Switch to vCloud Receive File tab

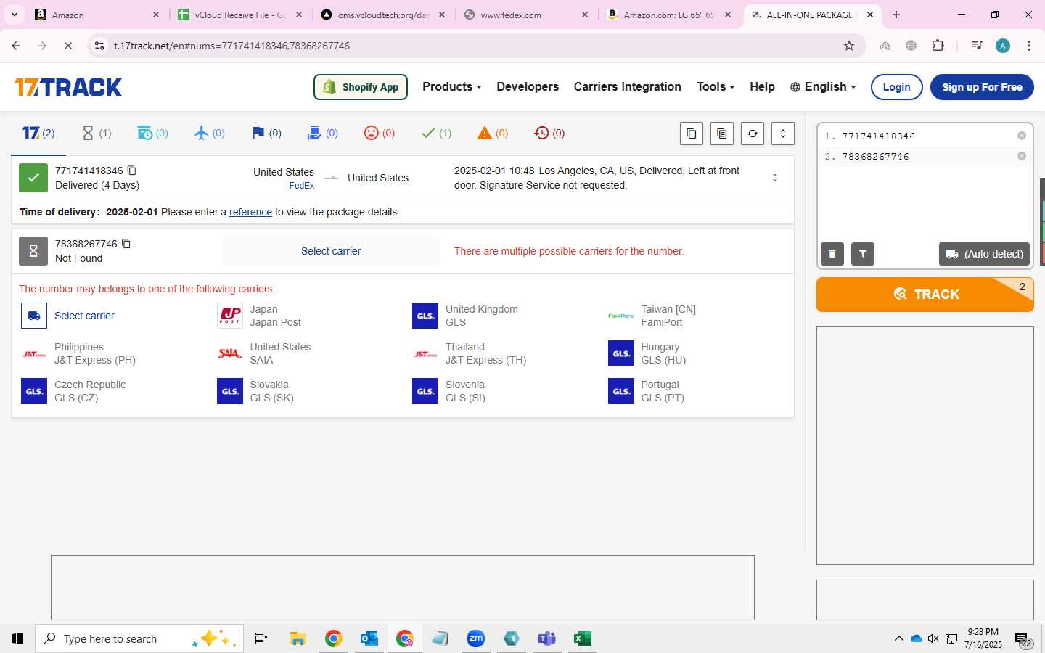(241, 15)
